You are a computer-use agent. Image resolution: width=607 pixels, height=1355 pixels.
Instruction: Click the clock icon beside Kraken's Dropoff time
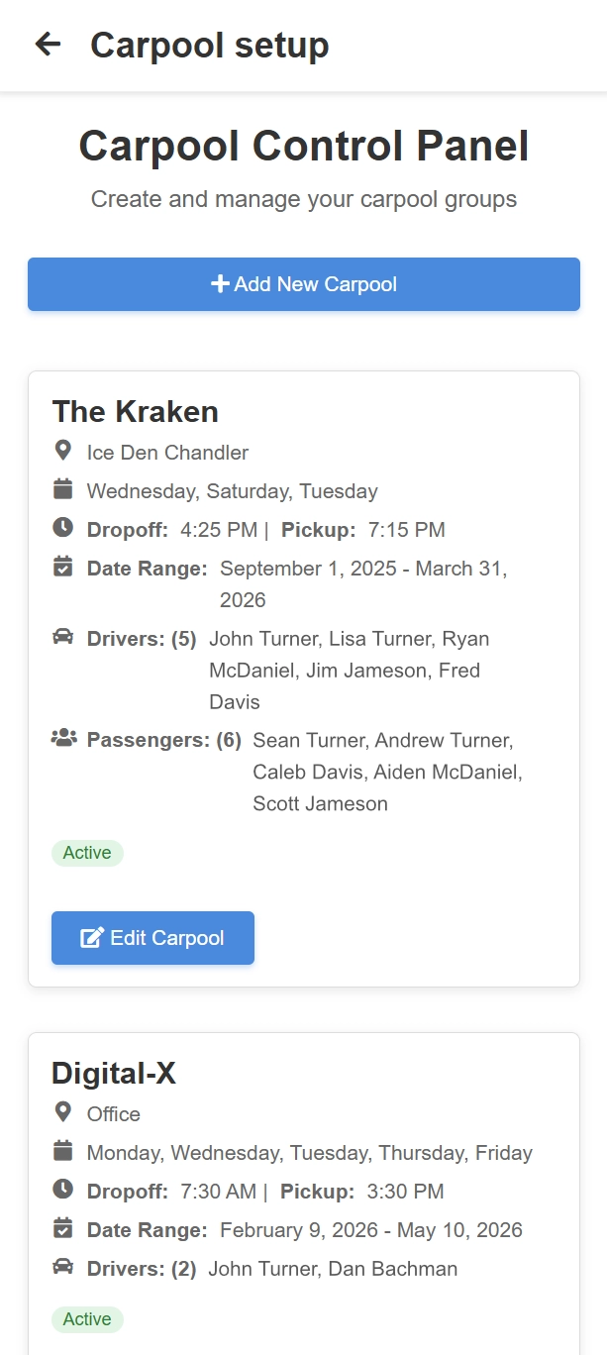click(x=62, y=528)
